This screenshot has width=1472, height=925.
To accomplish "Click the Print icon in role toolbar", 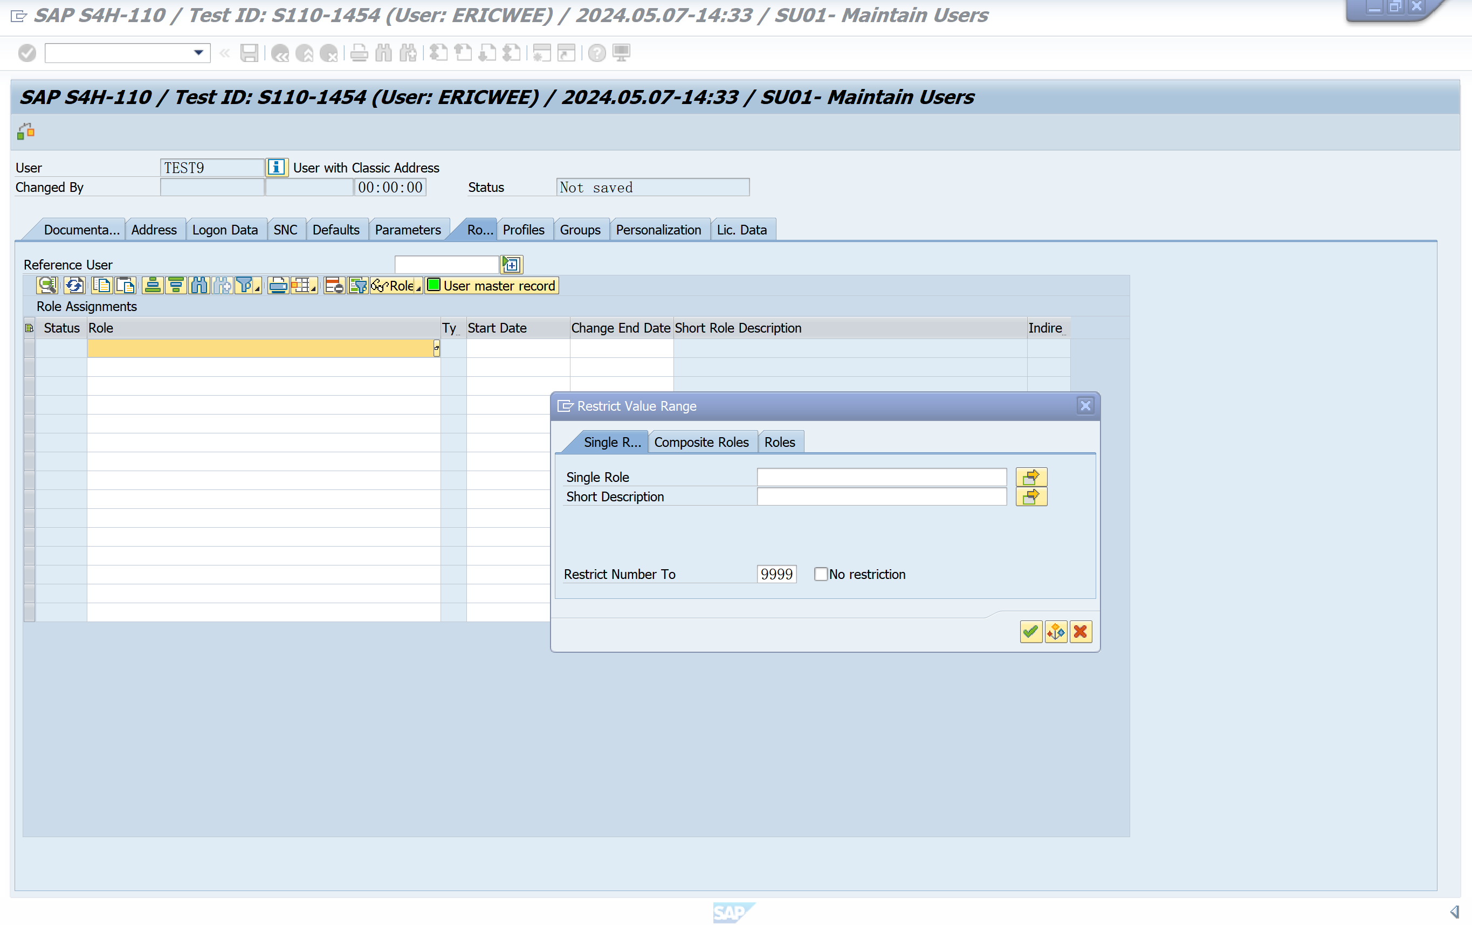I will (x=278, y=285).
